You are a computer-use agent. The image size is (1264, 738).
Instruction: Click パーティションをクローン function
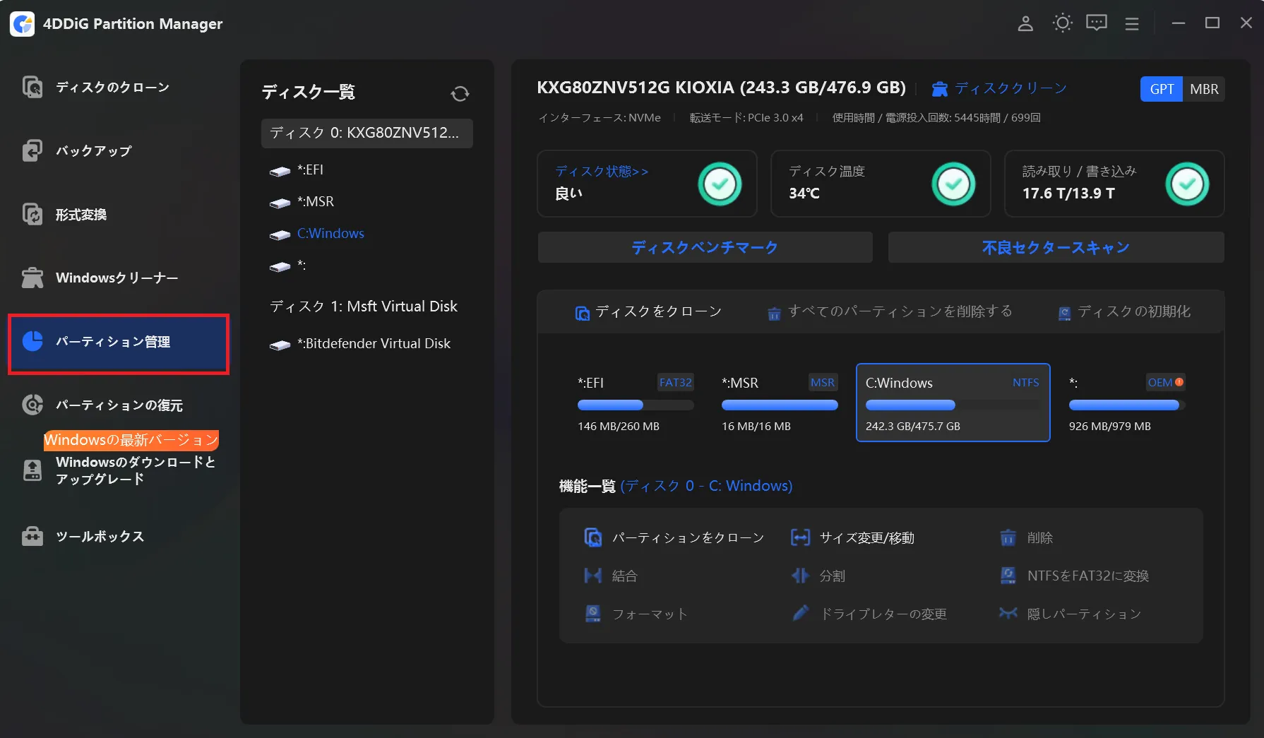674,537
